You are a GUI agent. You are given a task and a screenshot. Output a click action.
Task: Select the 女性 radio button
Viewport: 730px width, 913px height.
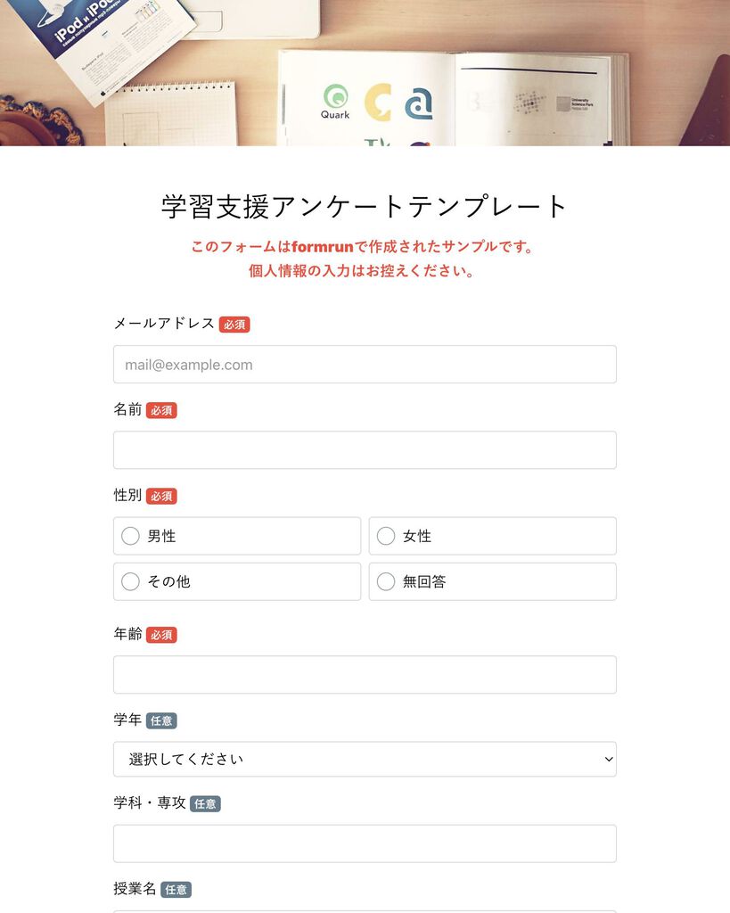[x=386, y=536]
